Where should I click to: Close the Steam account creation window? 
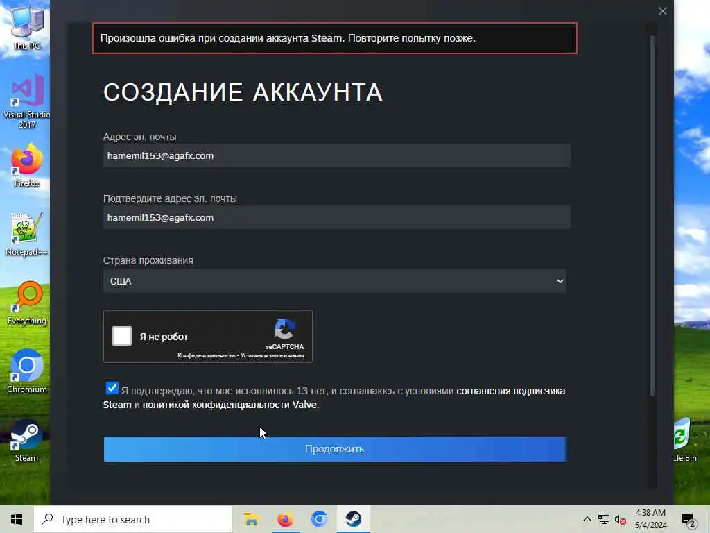662,11
